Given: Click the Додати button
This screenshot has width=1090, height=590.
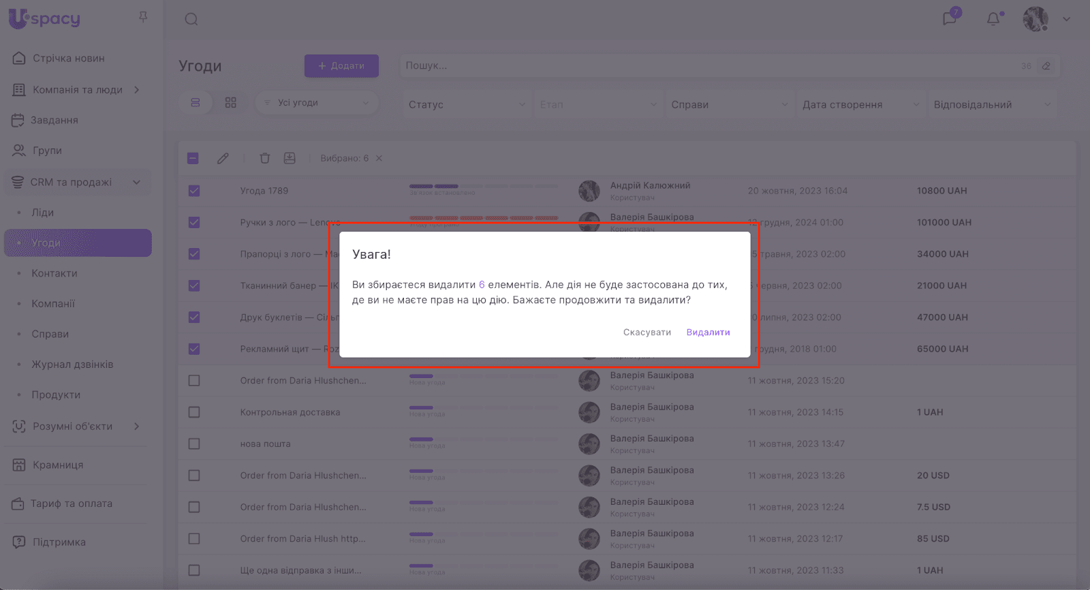Looking at the screenshot, I should click(x=341, y=66).
